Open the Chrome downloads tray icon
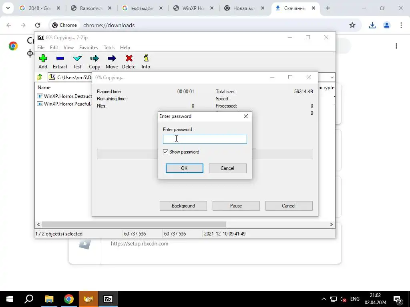410x307 pixels. 372,25
